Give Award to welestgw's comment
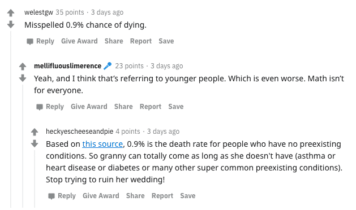 [79, 41]
